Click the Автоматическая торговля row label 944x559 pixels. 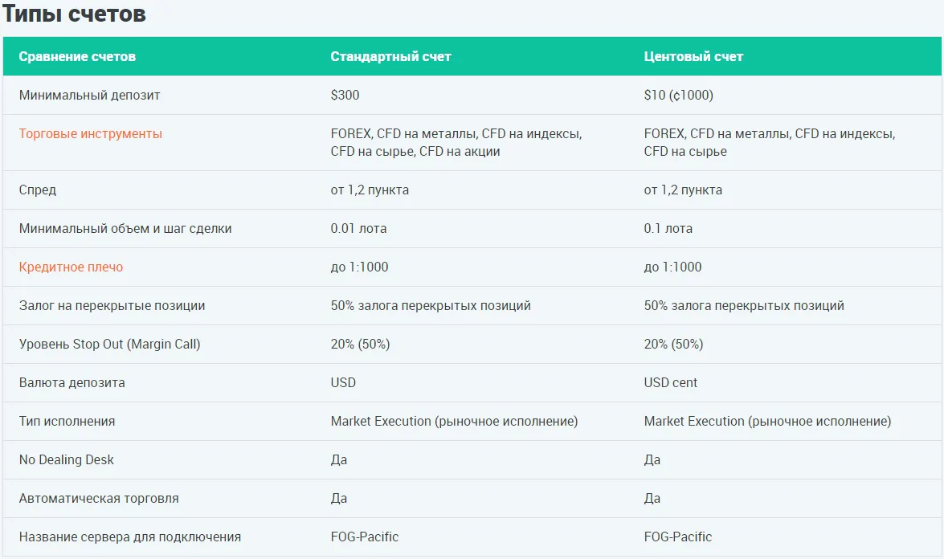pyautogui.click(x=99, y=498)
